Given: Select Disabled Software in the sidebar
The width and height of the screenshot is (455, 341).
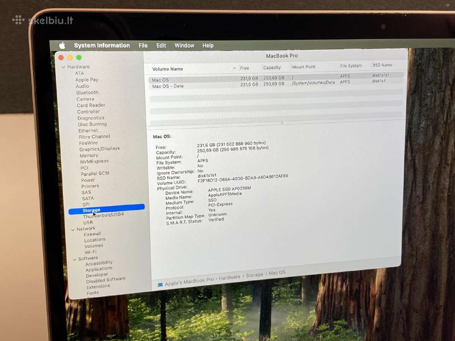Looking at the screenshot, I should (x=105, y=280).
